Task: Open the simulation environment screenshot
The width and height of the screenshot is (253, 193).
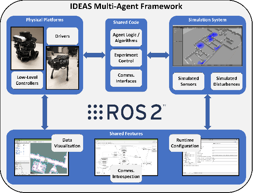Action: coord(207,46)
